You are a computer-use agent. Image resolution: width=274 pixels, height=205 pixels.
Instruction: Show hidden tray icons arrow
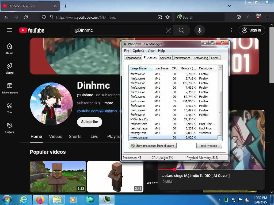tap(219, 200)
